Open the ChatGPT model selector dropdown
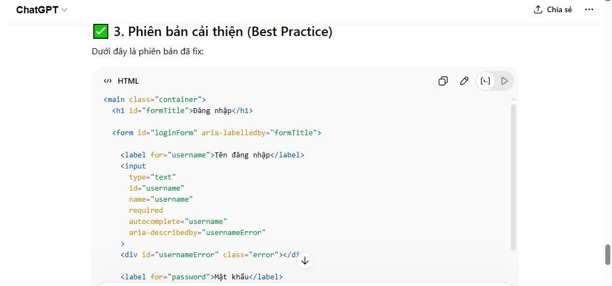Screen dimensions: 612x286 42,10
